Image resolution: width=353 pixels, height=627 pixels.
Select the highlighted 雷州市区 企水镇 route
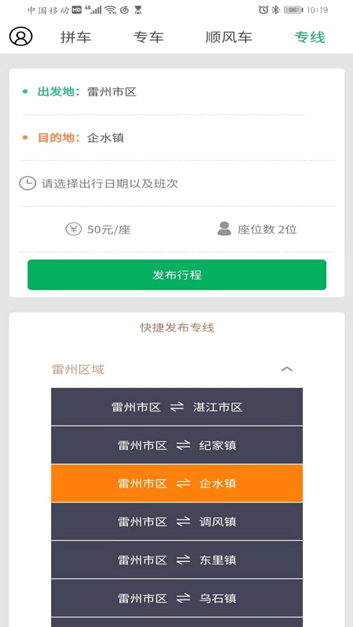[x=177, y=484]
